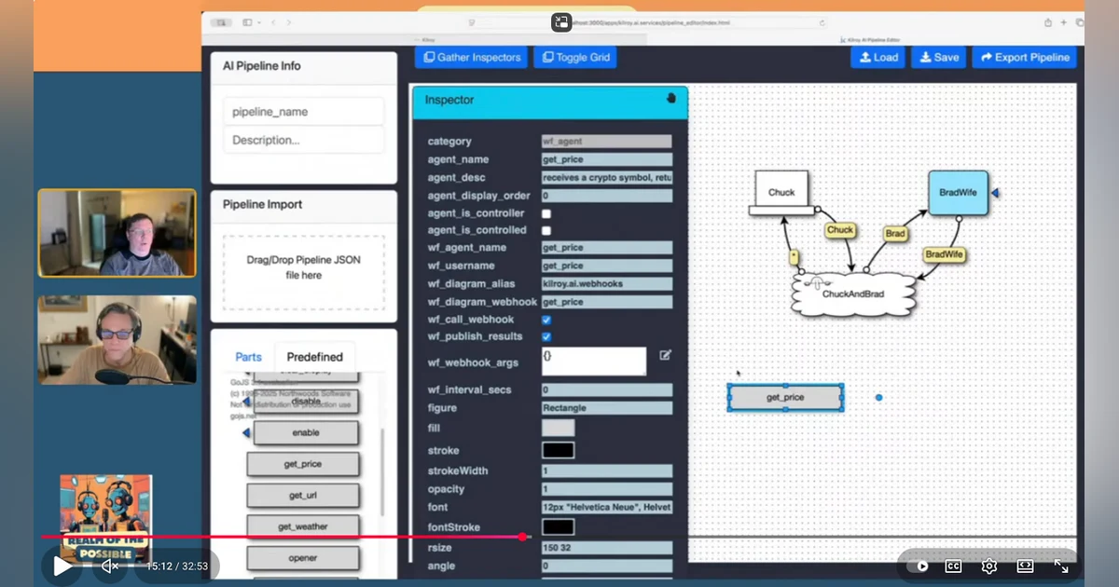This screenshot has height=587, width=1119.
Task: Toggle the autoplay switch
Action: coord(919,566)
